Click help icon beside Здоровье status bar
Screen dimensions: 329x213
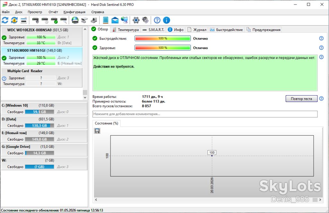(321, 48)
